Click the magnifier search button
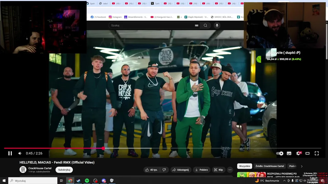This screenshot has width=328, height=184. pyautogui.click(x=205, y=25)
